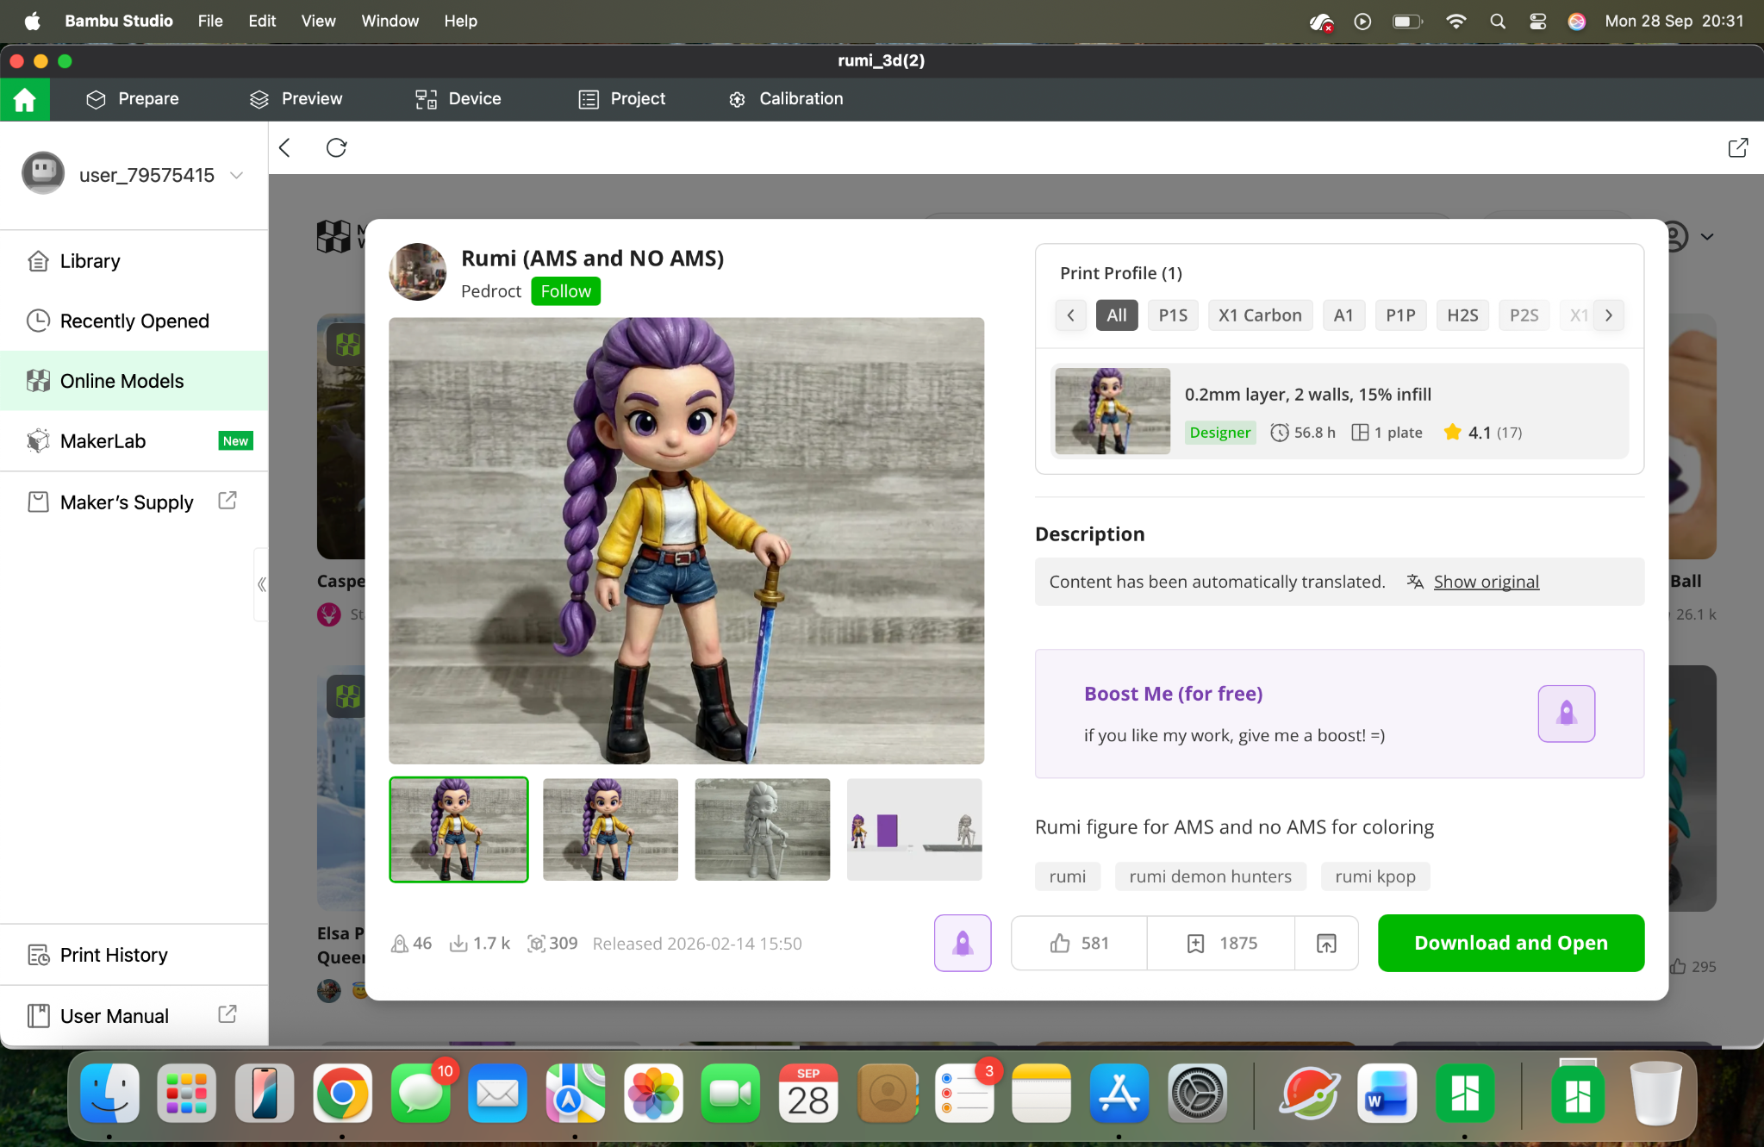Go back with the left arrow icon

(285, 148)
